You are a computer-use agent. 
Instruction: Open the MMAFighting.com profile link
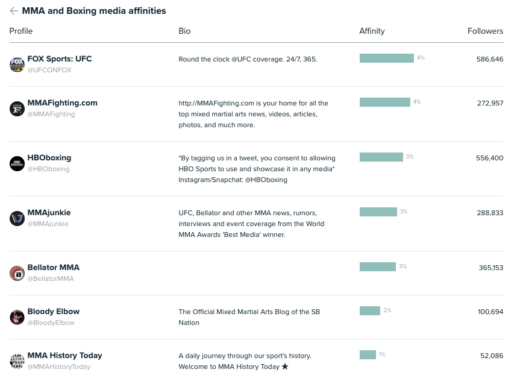(x=62, y=103)
